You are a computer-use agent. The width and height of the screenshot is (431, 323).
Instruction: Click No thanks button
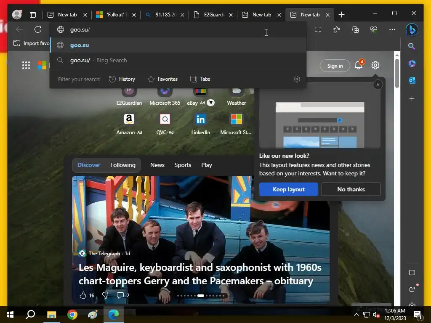351,189
